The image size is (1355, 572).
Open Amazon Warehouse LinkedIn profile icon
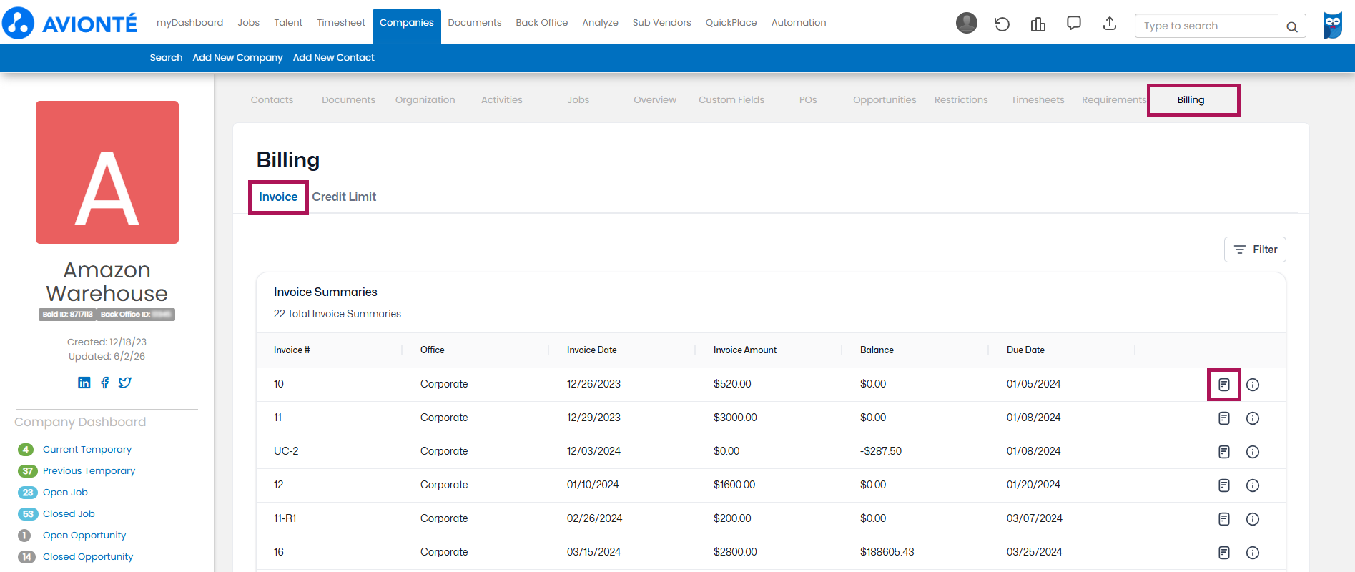pyautogui.click(x=84, y=383)
